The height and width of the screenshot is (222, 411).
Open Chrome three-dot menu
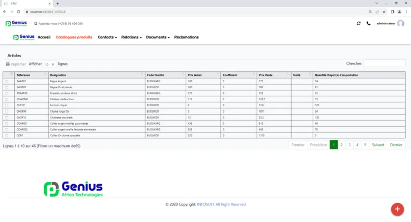tap(406, 12)
